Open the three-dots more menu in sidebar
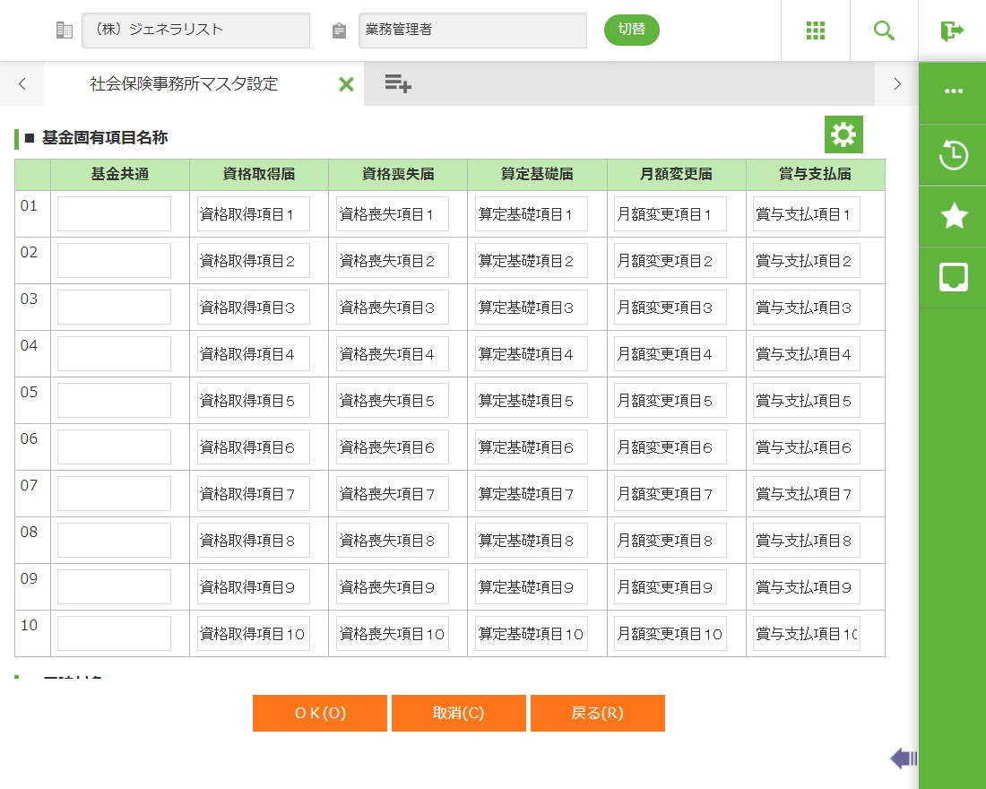The height and width of the screenshot is (789, 986). tap(952, 92)
